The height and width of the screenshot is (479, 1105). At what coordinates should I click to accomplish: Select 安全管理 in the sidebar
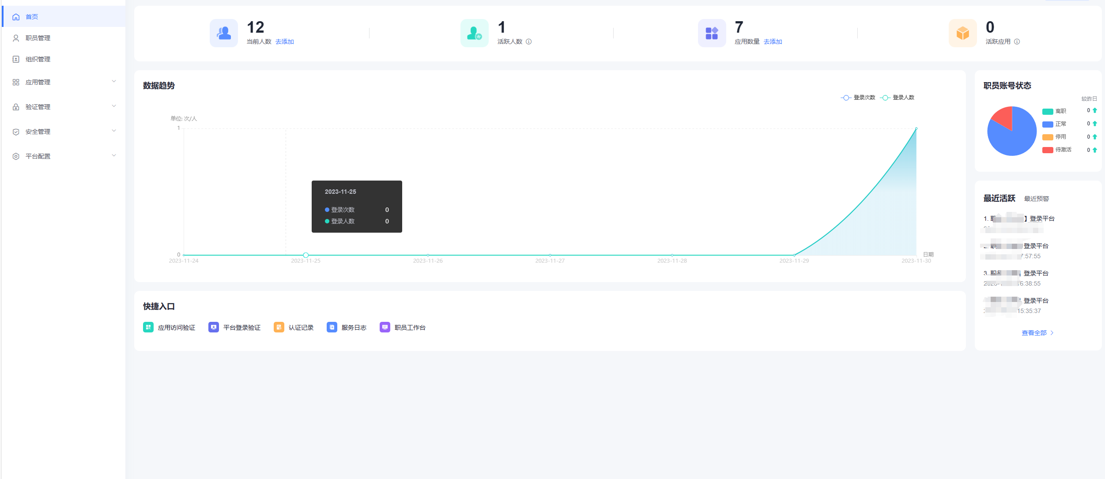pos(64,132)
